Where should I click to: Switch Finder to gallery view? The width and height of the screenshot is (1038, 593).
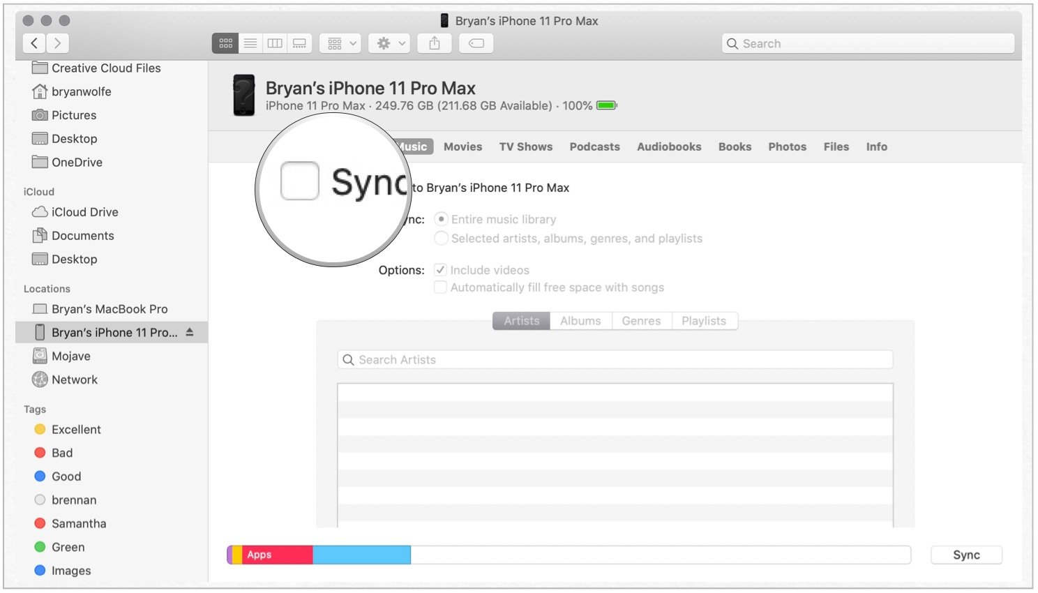[299, 43]
